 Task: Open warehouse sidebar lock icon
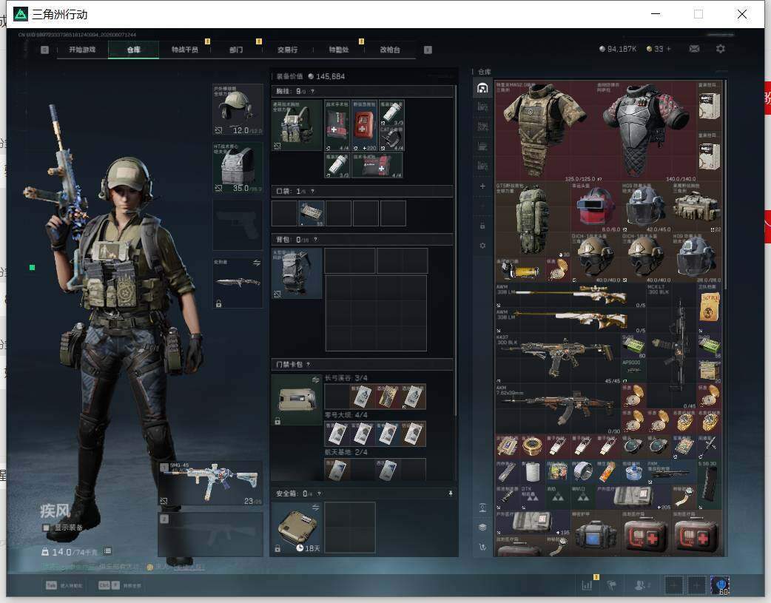(x=482, y=226)
